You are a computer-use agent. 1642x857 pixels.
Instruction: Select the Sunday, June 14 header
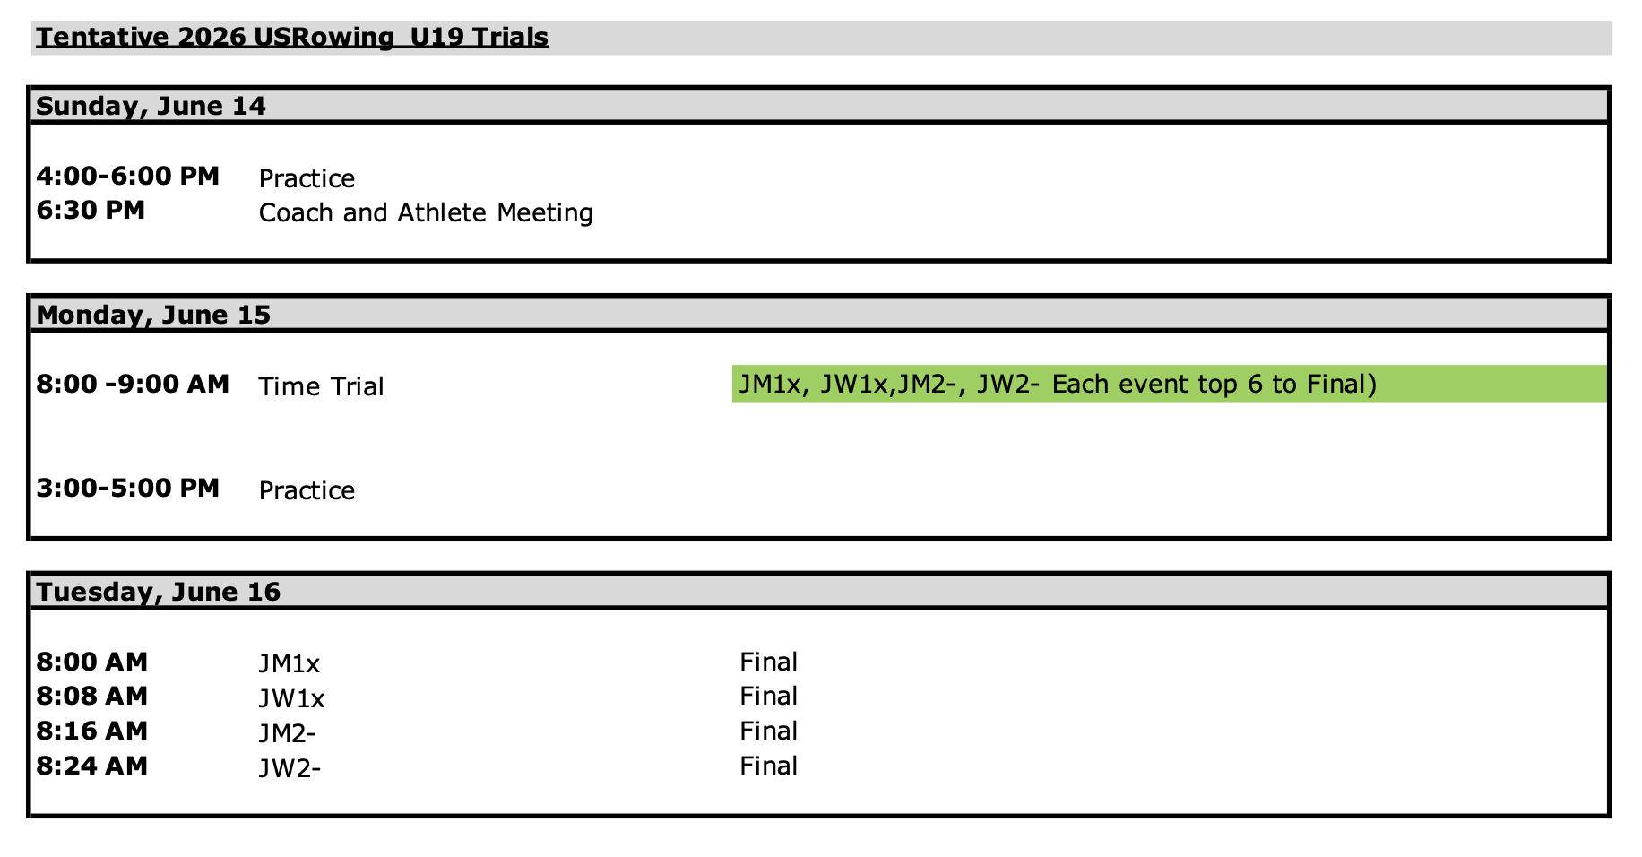[151, 106]
